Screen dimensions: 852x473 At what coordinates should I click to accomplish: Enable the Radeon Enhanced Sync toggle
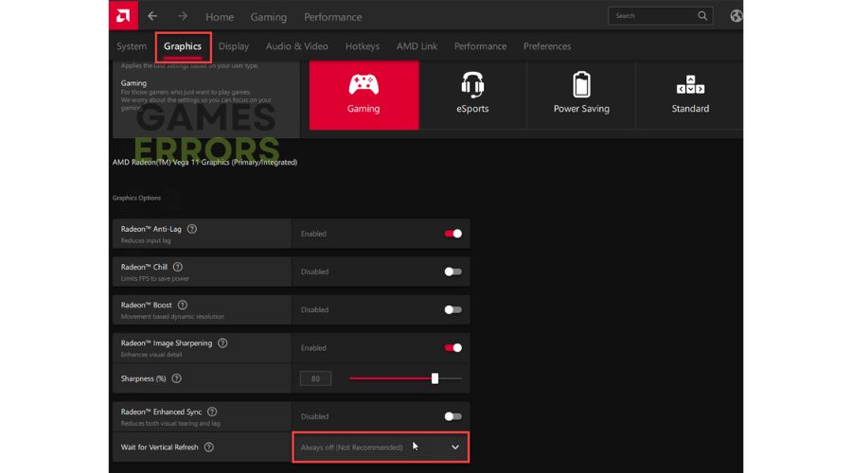point(453,416)
